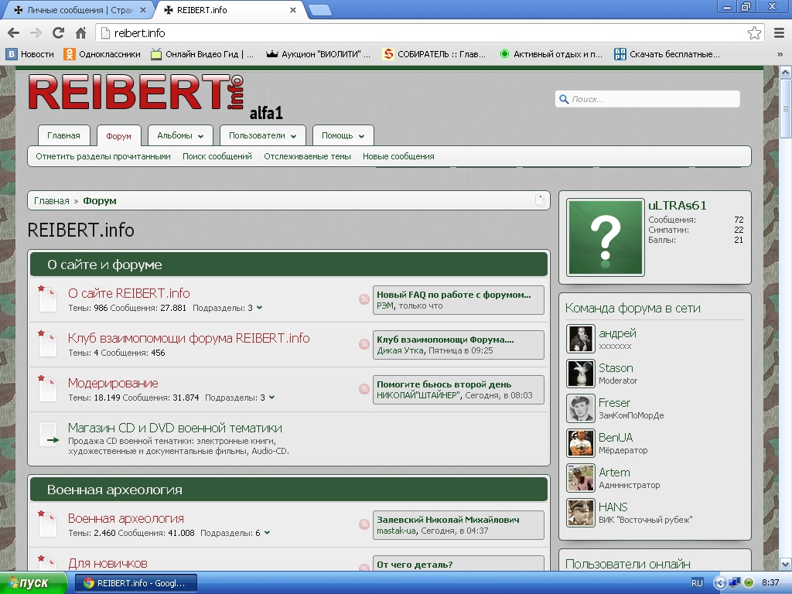
Task: Open the Онлайн Видео Гид bookmark
Action: click(202, 54)
